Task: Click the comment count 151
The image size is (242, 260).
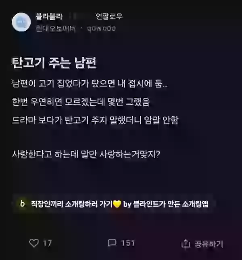Action: click(x=127, y=243)
